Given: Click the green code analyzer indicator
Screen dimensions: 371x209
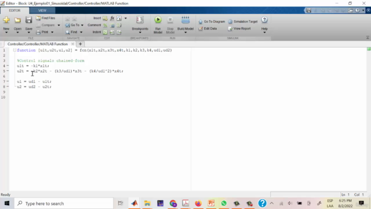Looking at the screenshot, I should [369, 49].
